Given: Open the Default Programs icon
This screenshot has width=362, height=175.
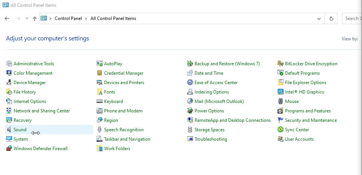Looking at the screenshot, I should point(281,73).
